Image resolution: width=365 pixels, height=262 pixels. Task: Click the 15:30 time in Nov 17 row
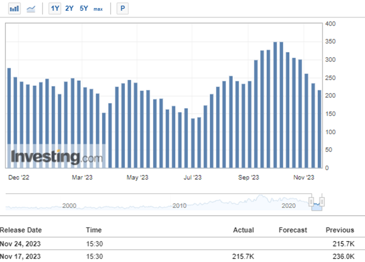(x=94, y=256)
